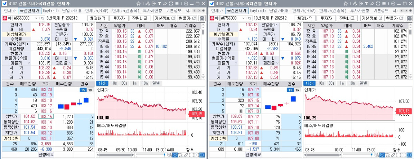Open the grid layout icon in left window
This screenshot has width=414, height=159.
pyautogui.click(x=202, y=18)
